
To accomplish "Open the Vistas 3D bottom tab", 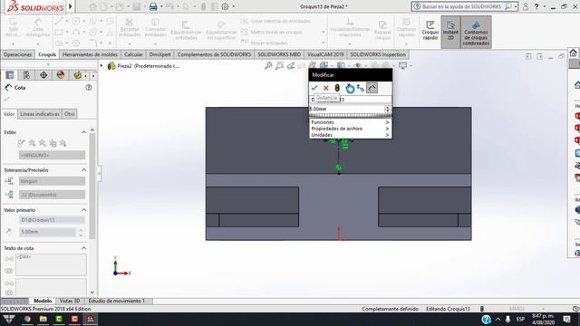I will pos(70,301).
